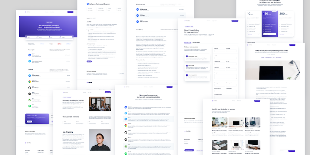Click Jon Smears portrait photo
The width and height of the screenshot is (310, 155).
click(x=100, y=140)
